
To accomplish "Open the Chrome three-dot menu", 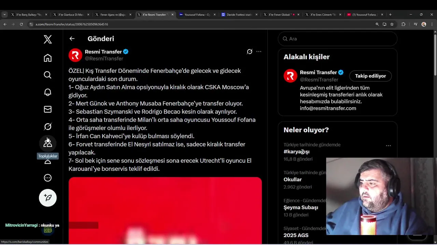I will click(x=432, y=24).
